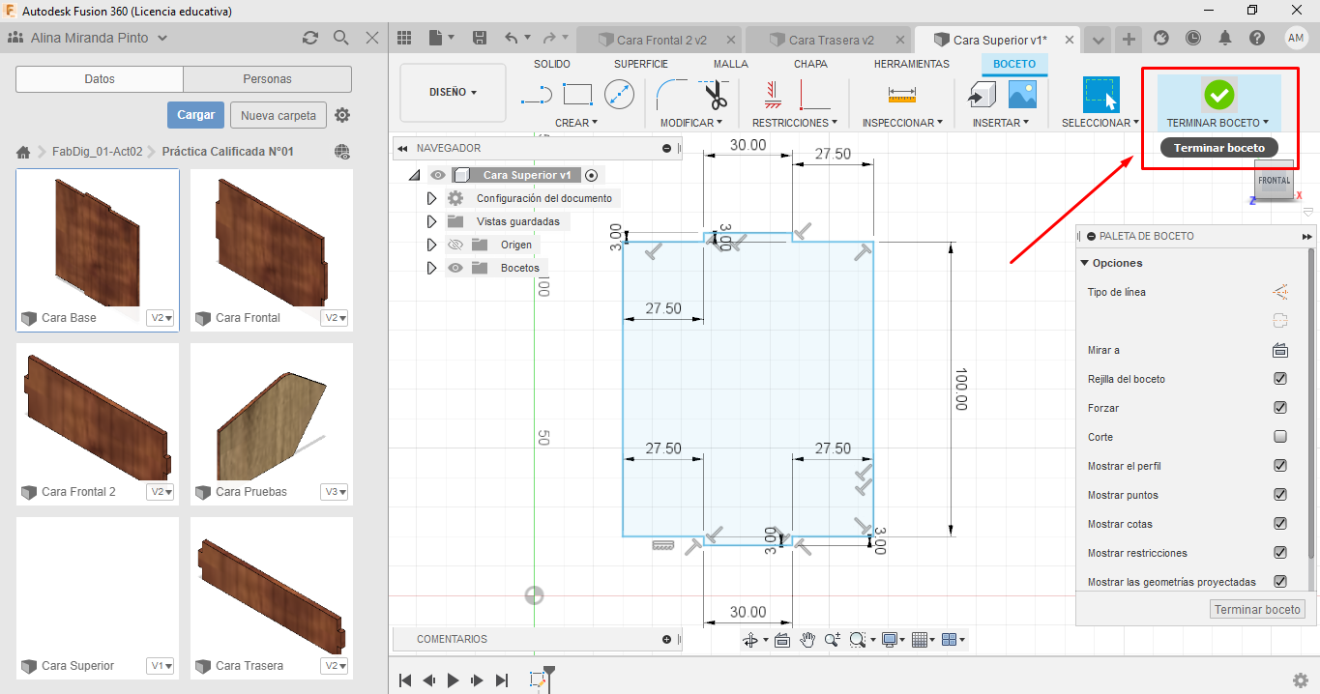The height and width of the screenshot is (694, 1320).
Task: Switch to the SUPERFICIE ribbon tab
Action: pos(640,64)
